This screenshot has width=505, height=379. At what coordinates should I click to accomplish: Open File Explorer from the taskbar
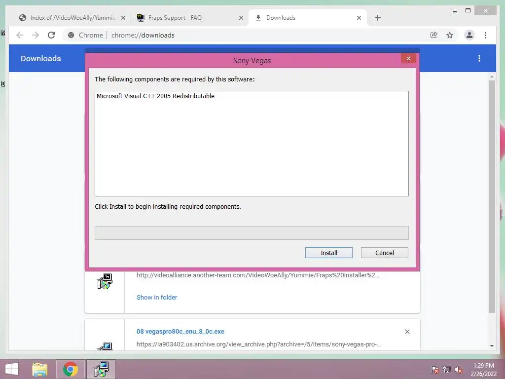(x=40, y=369)
